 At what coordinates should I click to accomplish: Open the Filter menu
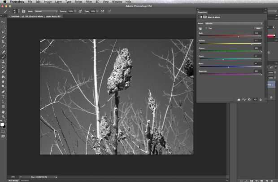pyautogui.click(x=89, y=2)
